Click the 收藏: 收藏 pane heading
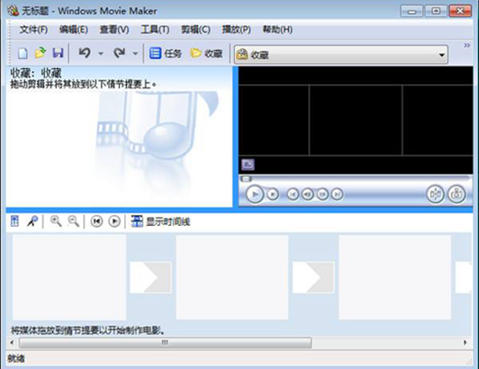 [x=36, y=73]
